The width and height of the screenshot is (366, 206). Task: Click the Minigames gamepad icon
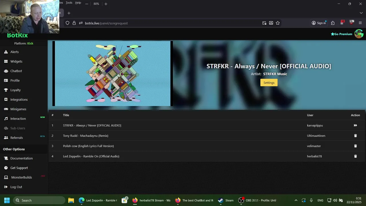point(6,109)
